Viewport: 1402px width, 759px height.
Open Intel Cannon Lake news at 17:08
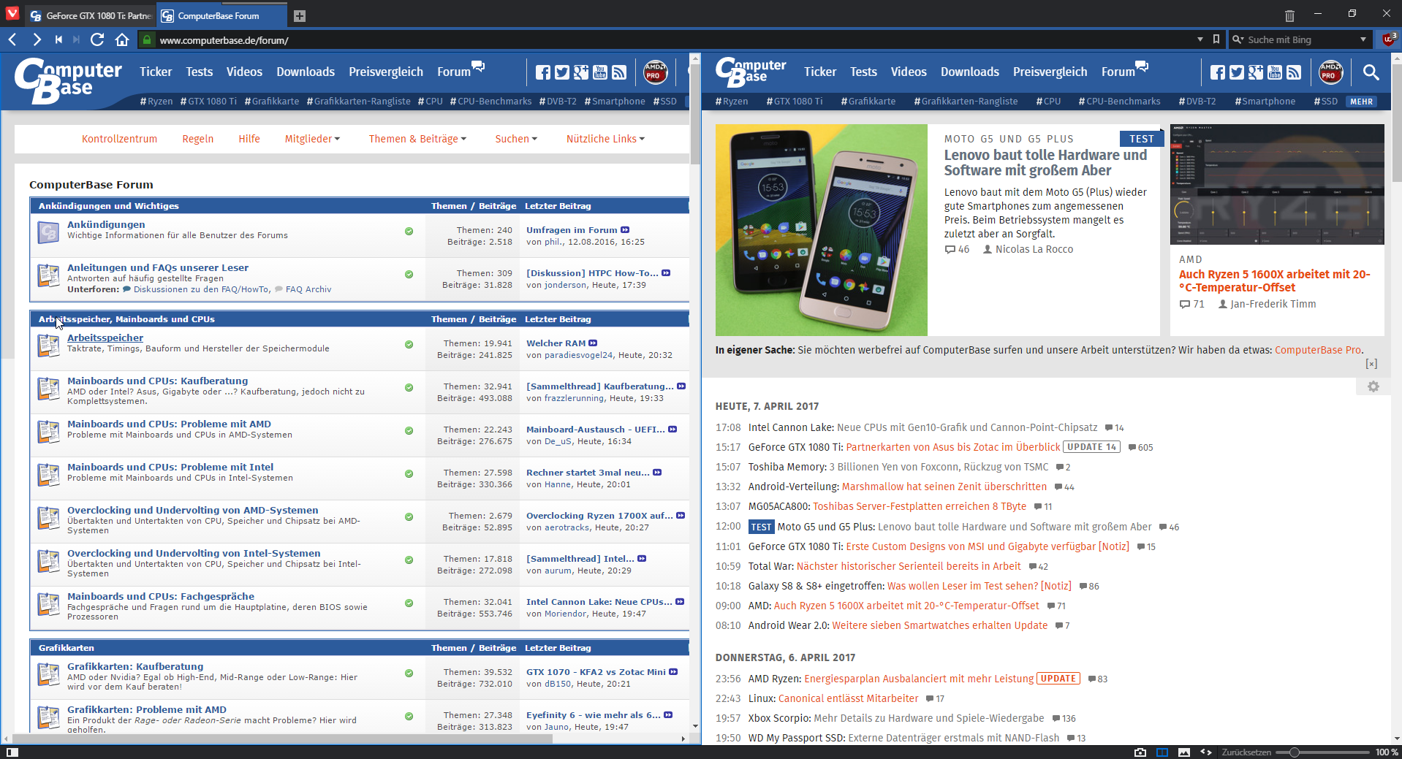(x=922, y=427)
